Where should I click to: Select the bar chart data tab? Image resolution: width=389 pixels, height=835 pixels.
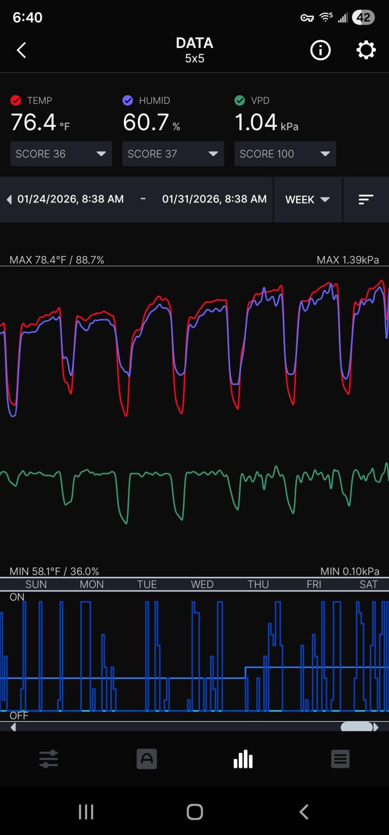click(243, 759)
